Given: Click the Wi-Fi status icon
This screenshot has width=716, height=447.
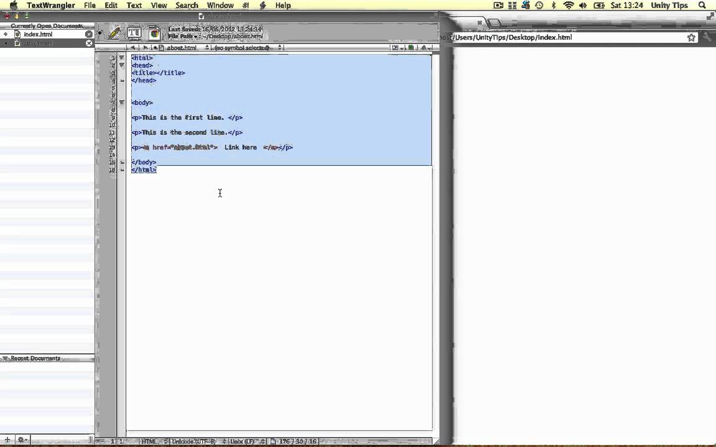Looking at the screenshot, I should click(569, 6).
